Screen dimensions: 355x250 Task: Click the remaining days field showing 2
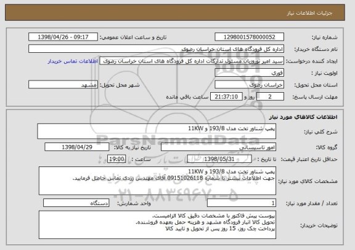click(270, 97)
